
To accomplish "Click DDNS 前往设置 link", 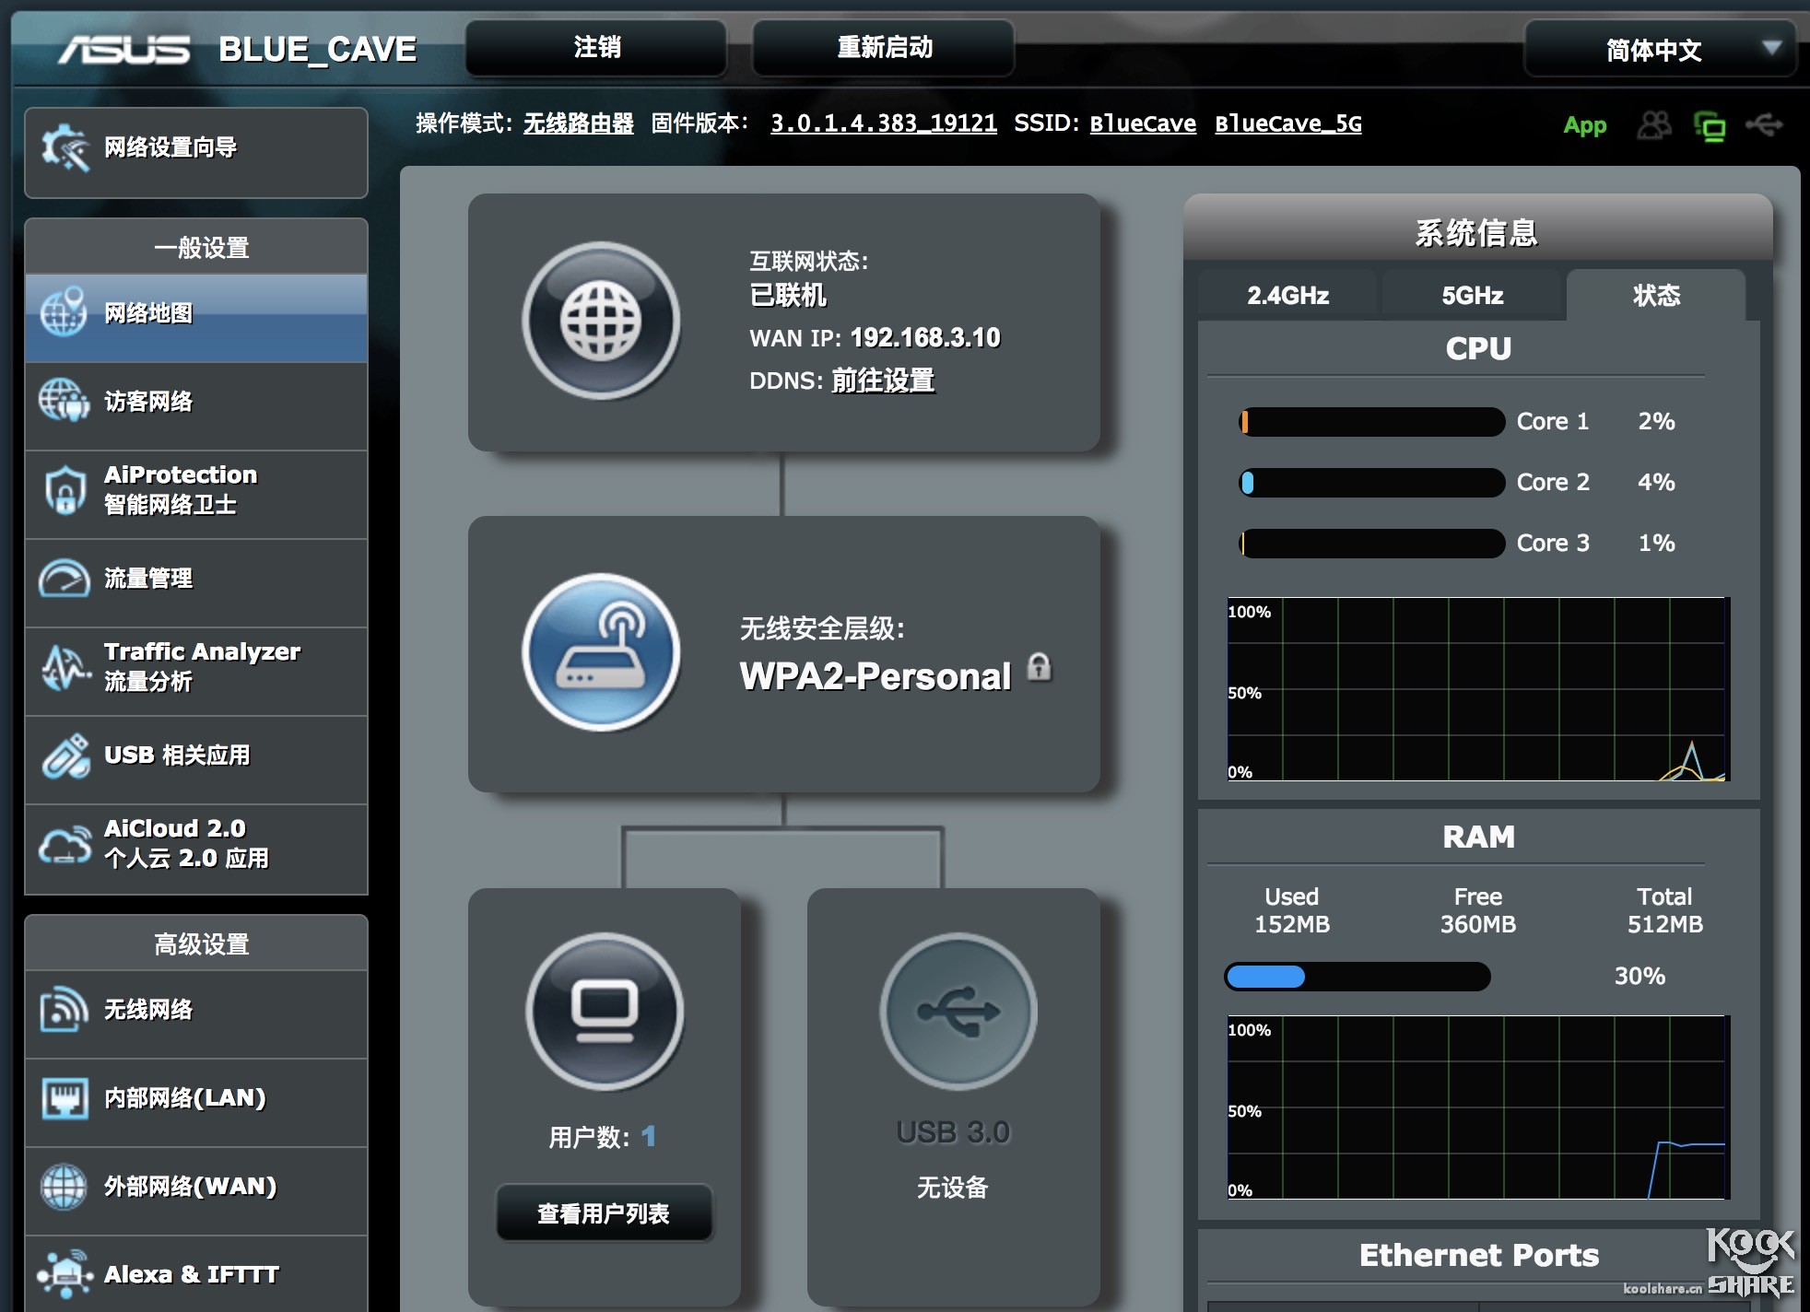I will pyautogui.click(x=883, y=381).
